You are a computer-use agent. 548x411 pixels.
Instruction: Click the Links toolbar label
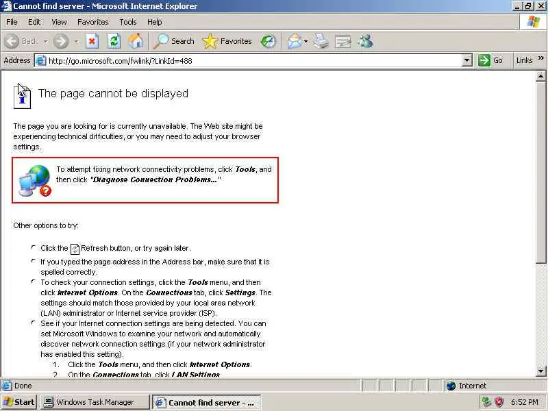tap(524, 60)
